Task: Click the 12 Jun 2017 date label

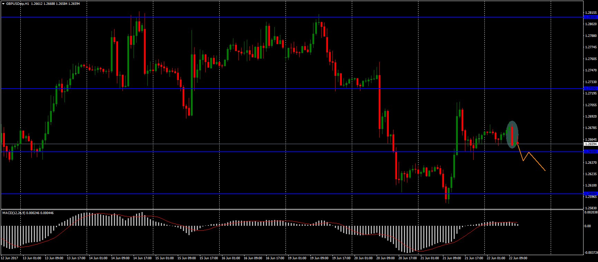Action: click(x=10, y=258)
